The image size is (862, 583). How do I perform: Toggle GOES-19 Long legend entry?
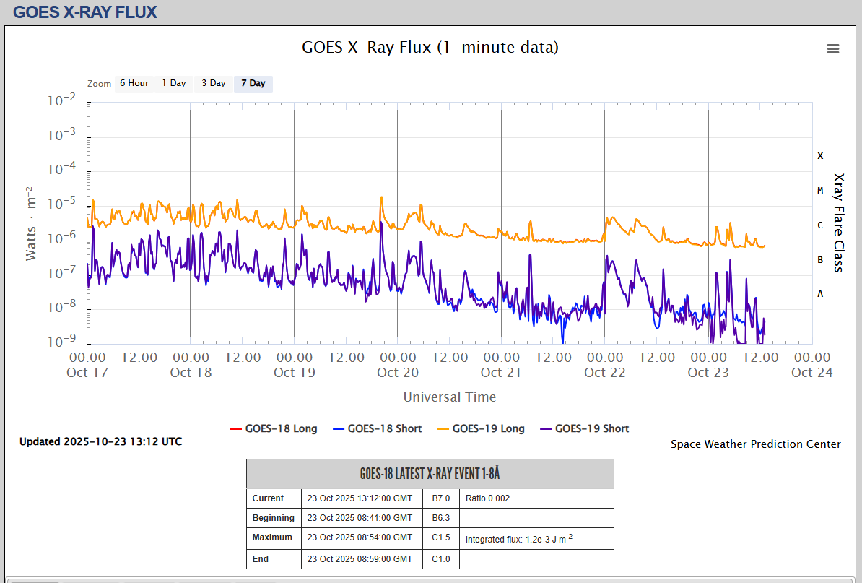pyautogui.click(x=481, y=428)
